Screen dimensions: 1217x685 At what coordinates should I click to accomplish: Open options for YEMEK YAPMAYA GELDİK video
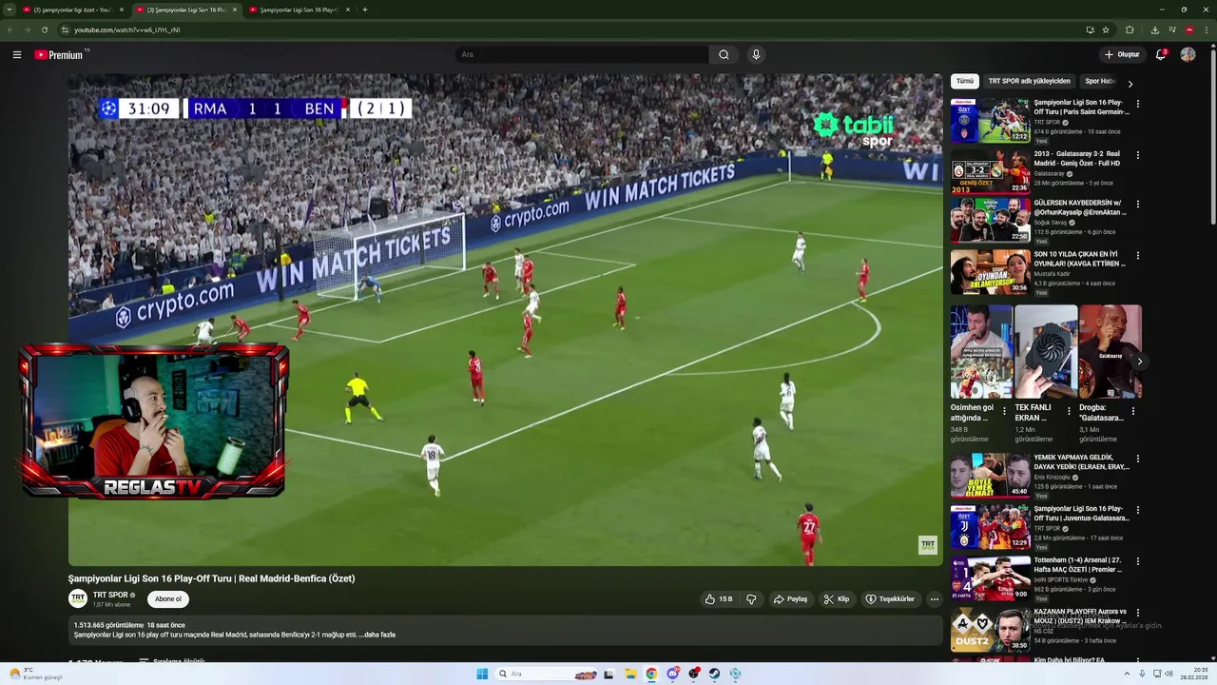point(1138,460)
